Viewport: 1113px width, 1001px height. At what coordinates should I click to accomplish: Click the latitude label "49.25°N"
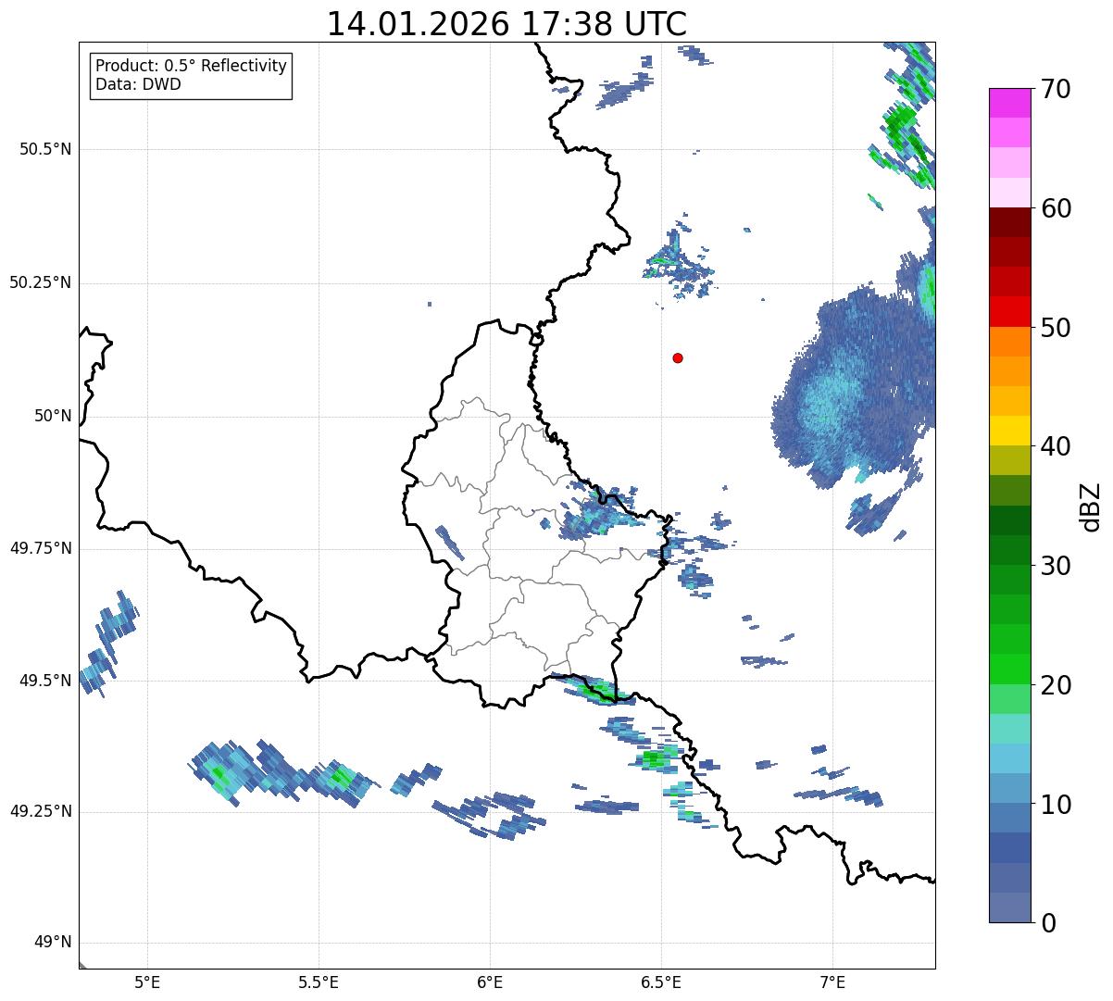tap(40, 812)
